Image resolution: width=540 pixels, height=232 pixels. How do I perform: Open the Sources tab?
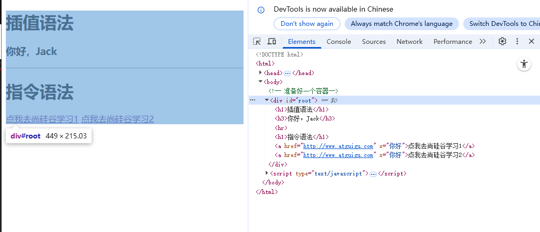pos(374,42)
